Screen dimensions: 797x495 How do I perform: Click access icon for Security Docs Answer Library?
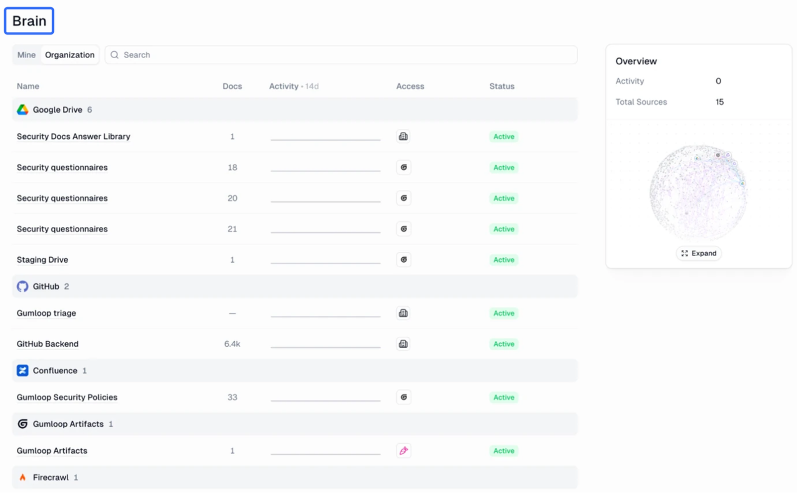pyautogui.click(x=403, y=136)
